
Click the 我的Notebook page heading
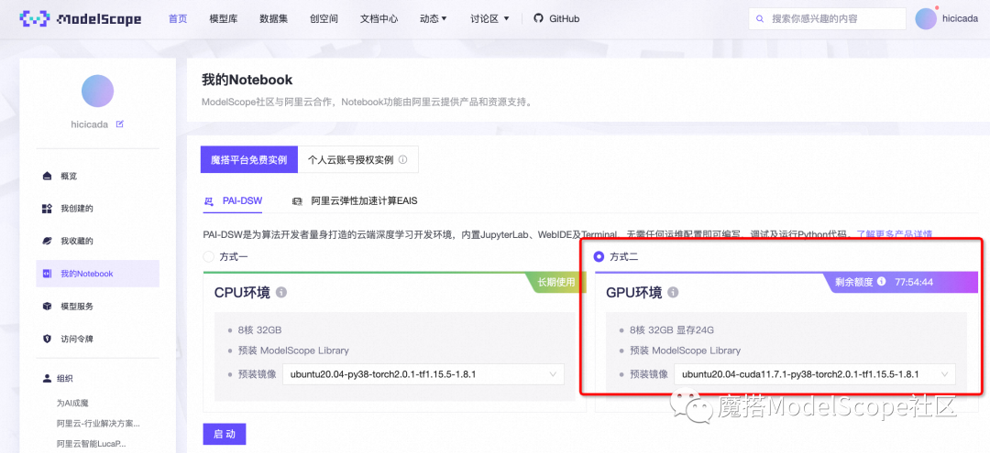click(247, 80)
